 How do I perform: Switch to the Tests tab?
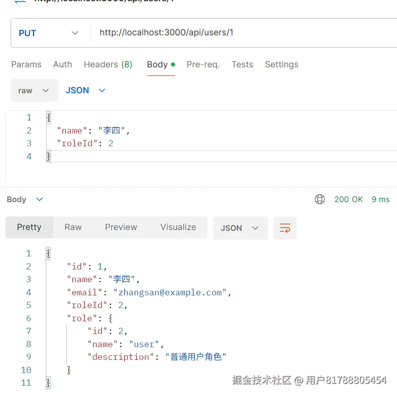(242, 64)
